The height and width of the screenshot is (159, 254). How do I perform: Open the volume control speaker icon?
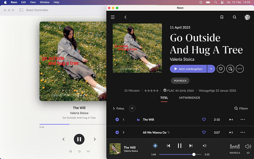[x=248, y=146]
